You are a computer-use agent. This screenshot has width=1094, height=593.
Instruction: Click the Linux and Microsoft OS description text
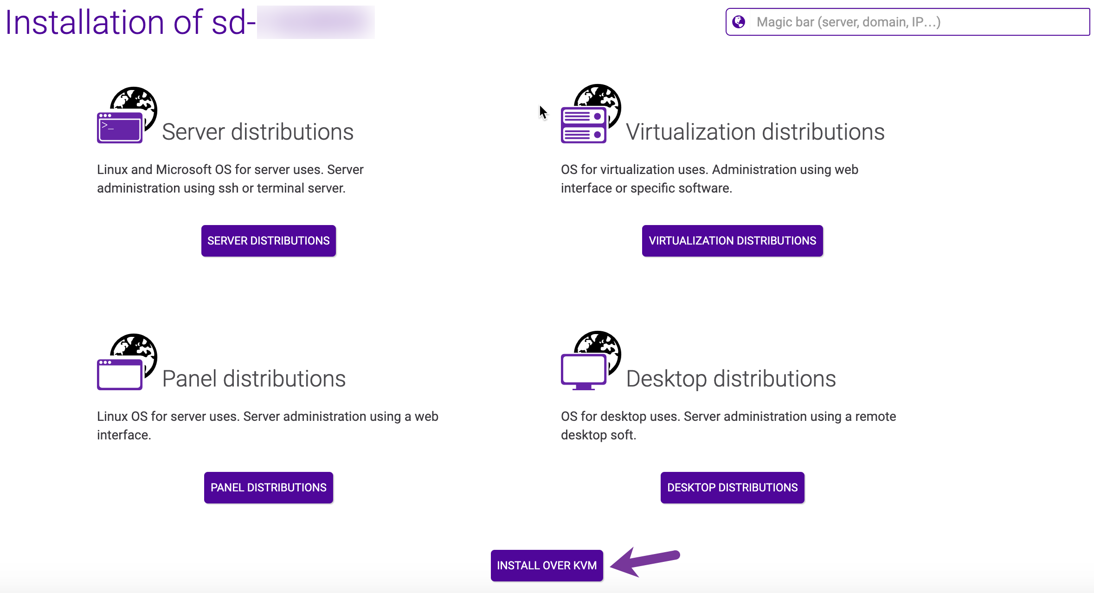(230, 179)
